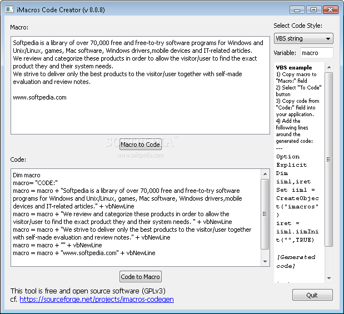Screen dimensions: 344x314
Task: Click the 'Option Explicit' text in example panel
Action: 291,161
